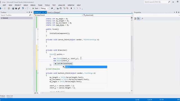This screenshot has width=180, height=101.
Task: Click the Toolbox search magnifier icon
Action: [x=30, y=15]
